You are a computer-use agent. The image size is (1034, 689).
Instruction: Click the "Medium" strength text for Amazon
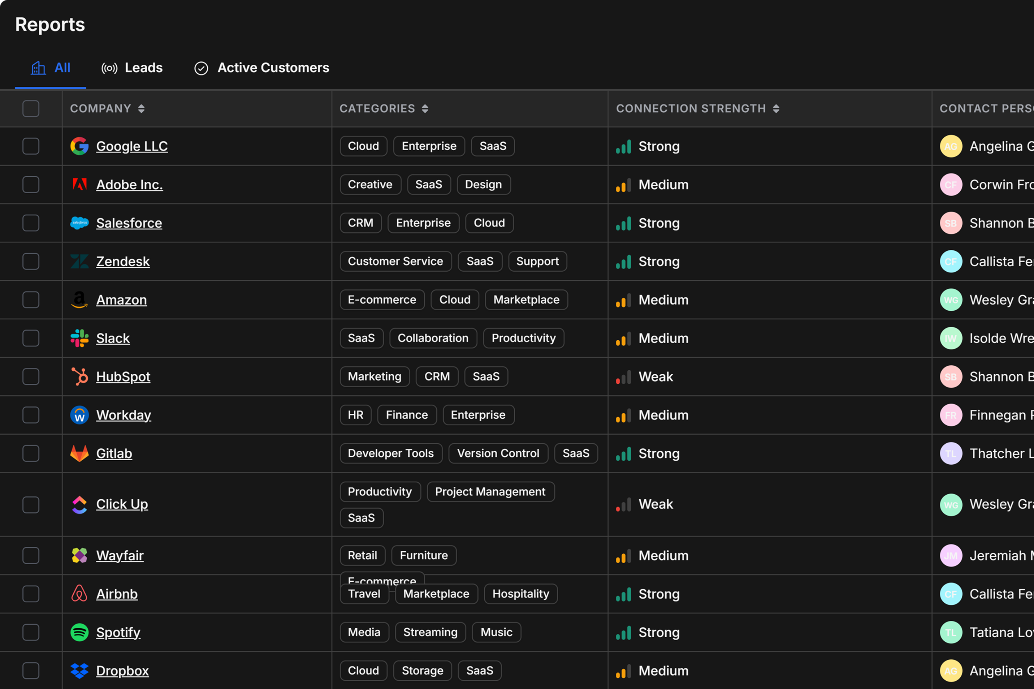pos(663,300)
